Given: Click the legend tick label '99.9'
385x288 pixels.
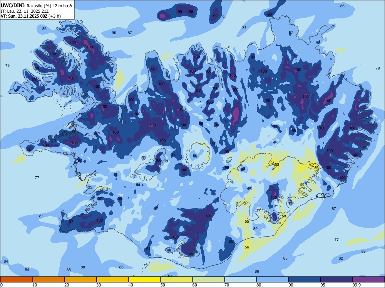Looking at the screenshot, I should pos(357,285).
